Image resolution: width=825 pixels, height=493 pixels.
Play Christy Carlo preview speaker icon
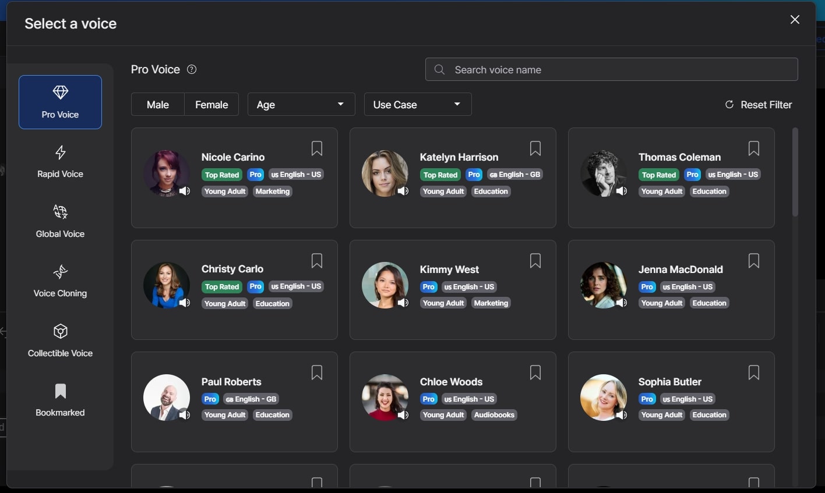click(x=185, y=303)
